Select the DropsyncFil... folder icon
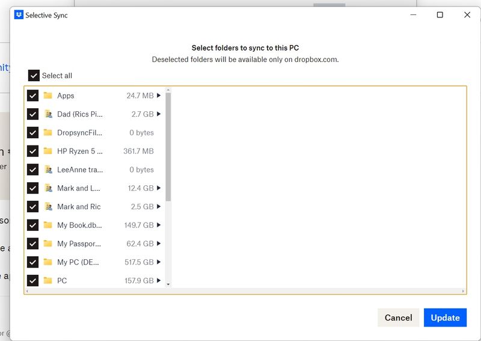This screenshot has width=481, height=341. 47,132
